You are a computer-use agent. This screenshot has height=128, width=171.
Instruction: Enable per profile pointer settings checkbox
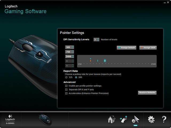coord(66,86)
